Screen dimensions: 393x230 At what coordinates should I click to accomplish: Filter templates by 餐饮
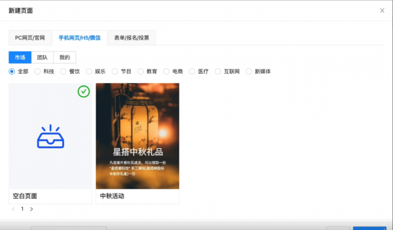(x=63, y=71)
